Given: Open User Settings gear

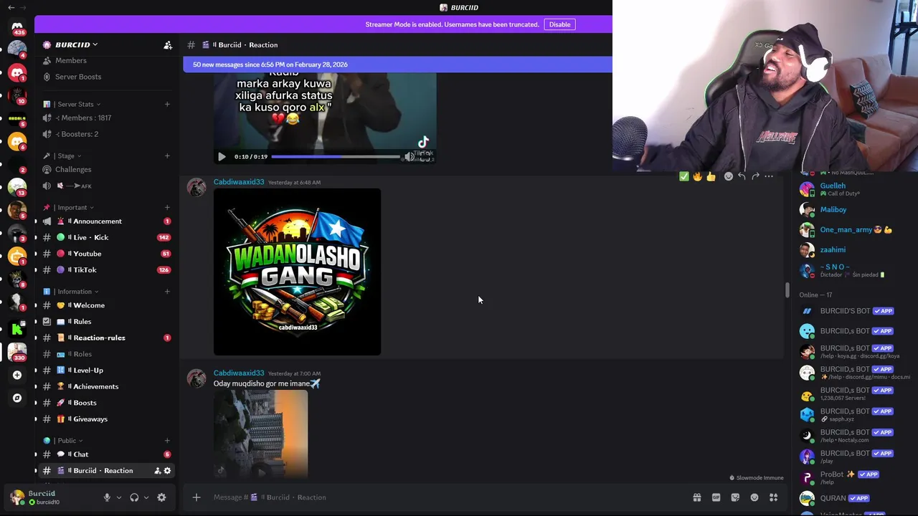Looking at the screenshot, I should click(x=161, y=497).
